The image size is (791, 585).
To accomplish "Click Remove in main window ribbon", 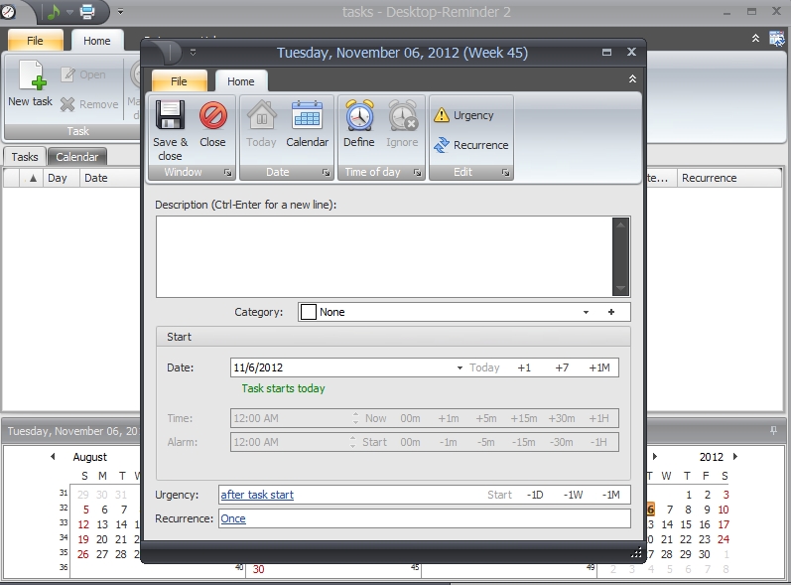I will [89, 104].
